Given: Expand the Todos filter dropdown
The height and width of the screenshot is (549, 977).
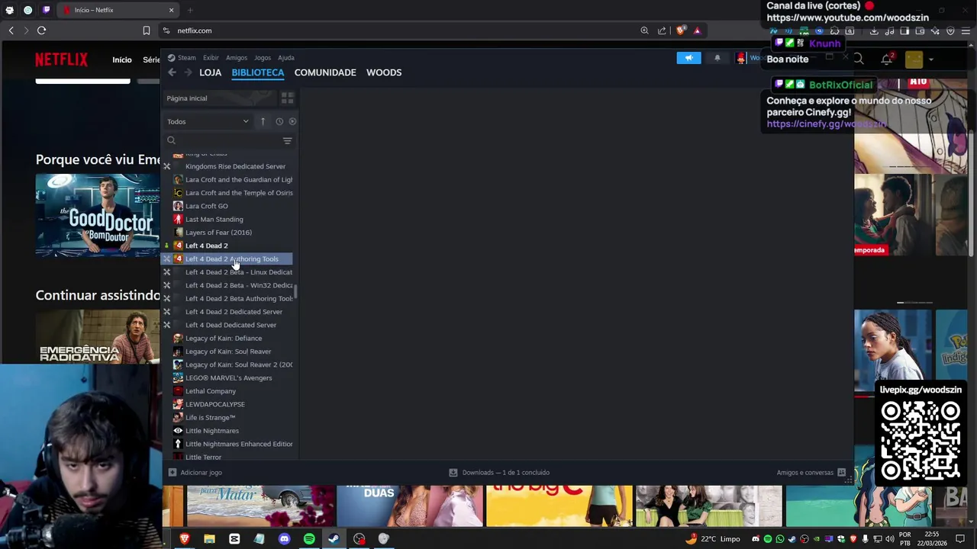Looking at the screenshot, I should pos(208,121).
